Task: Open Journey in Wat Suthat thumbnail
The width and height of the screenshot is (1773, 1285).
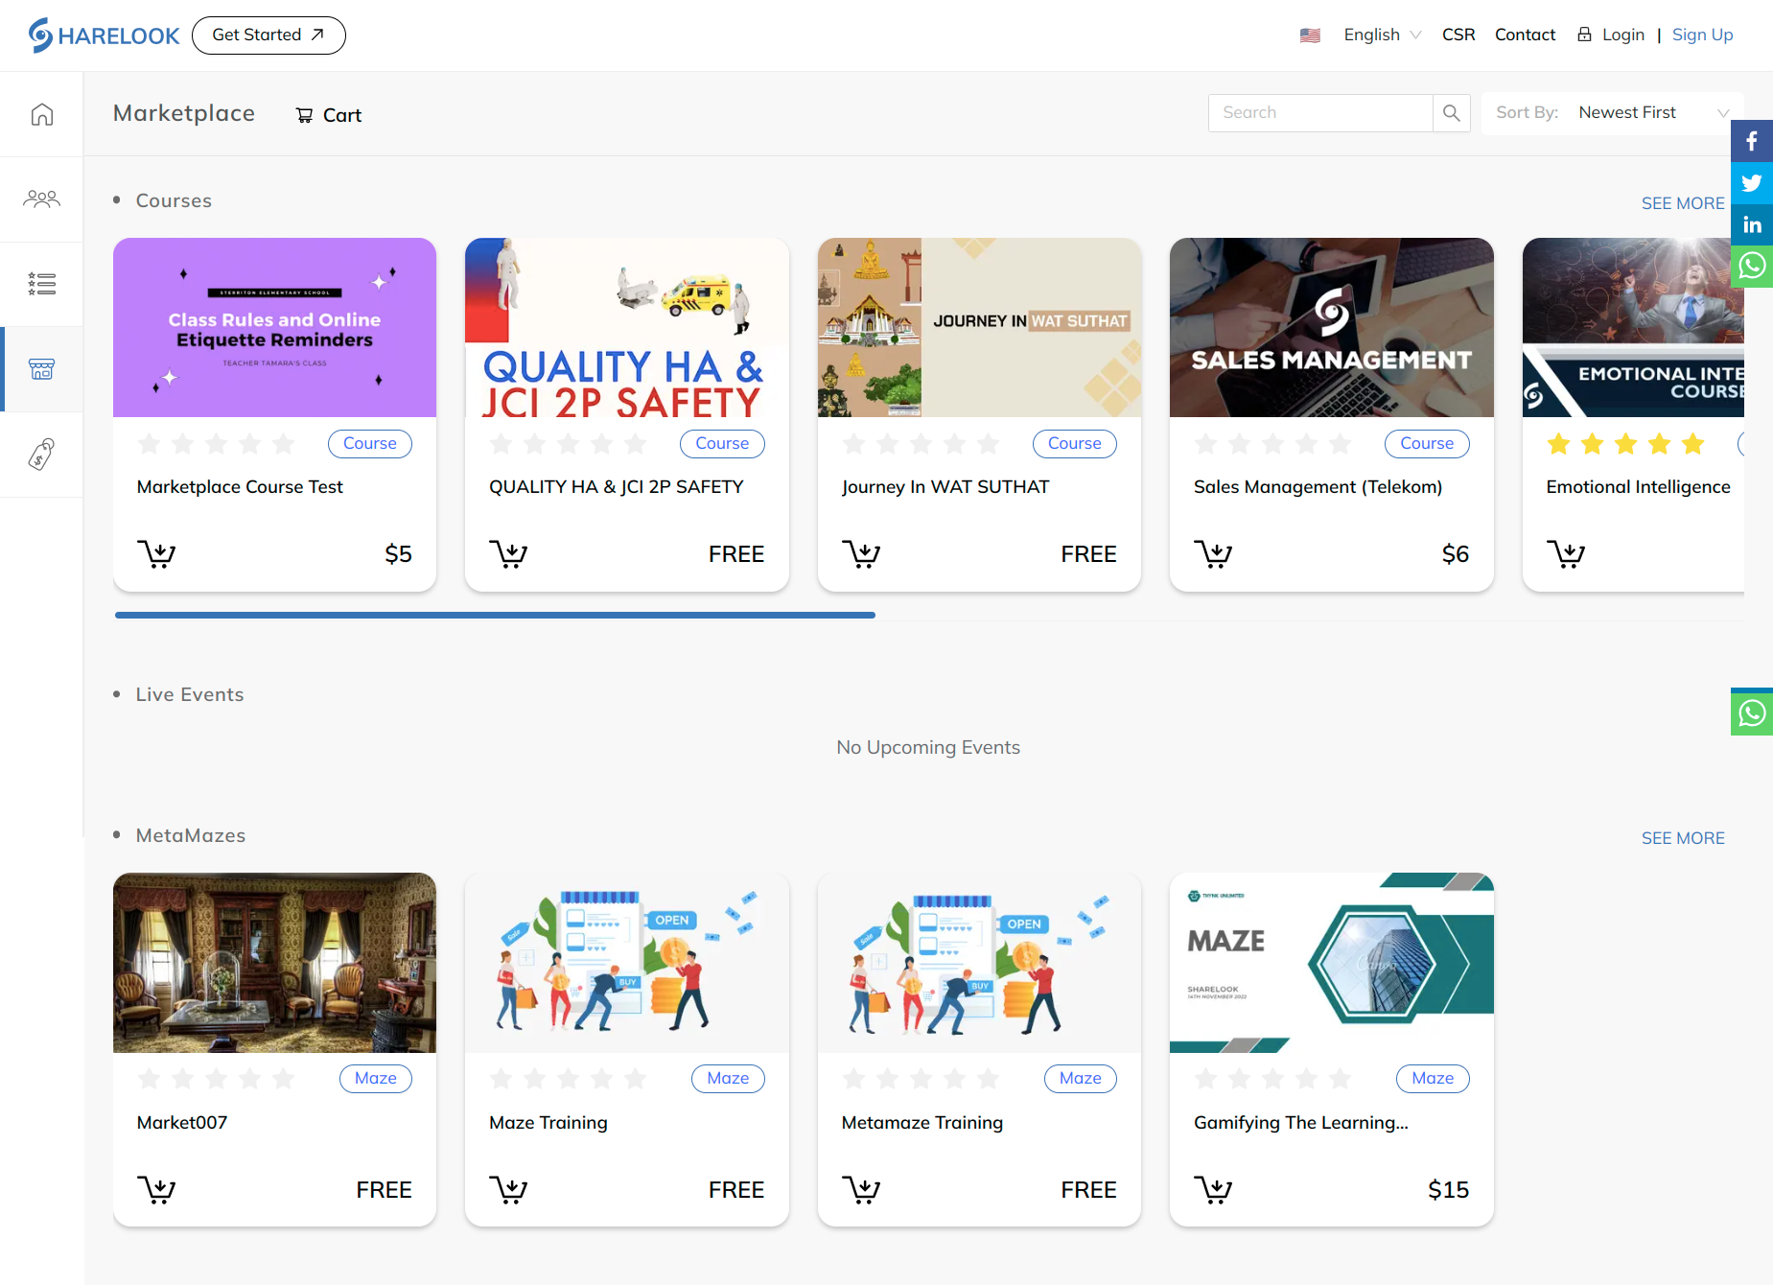Action: [979, 327]
